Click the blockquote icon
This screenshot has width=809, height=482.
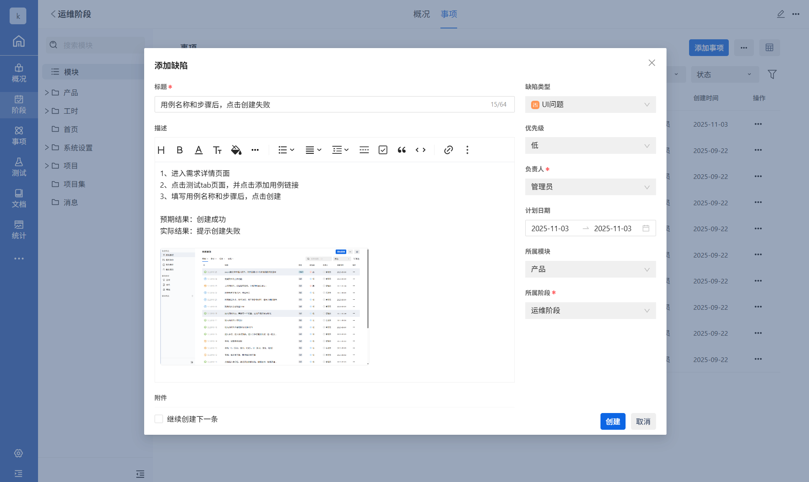click(x=402, y=150)
